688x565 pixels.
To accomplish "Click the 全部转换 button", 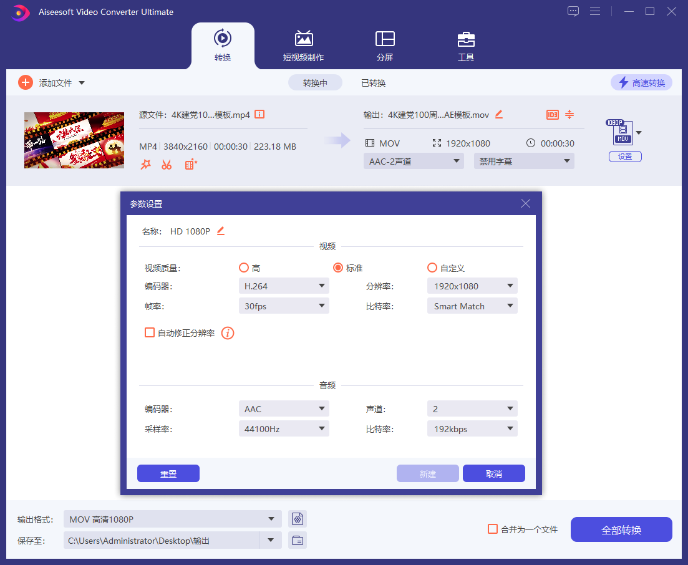I will tap(621, 529).
